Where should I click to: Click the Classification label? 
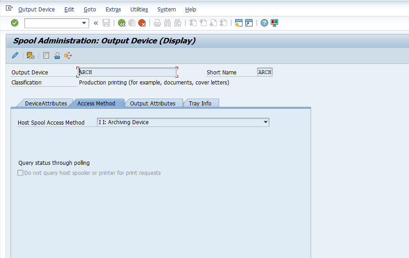click(27, 83)
